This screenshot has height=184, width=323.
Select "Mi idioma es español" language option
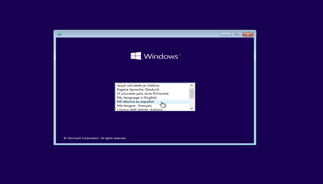click(x=152, y=102)
